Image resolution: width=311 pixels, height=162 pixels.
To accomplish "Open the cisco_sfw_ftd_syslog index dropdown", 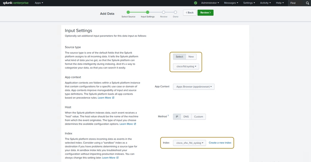I will (x=190, y=143).
